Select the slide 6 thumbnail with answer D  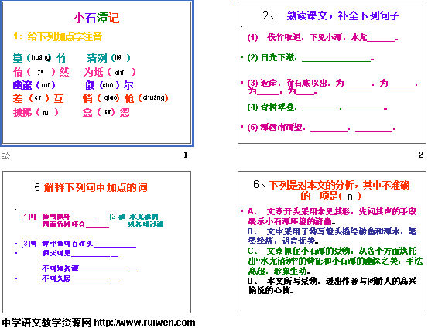coord(332,242)
